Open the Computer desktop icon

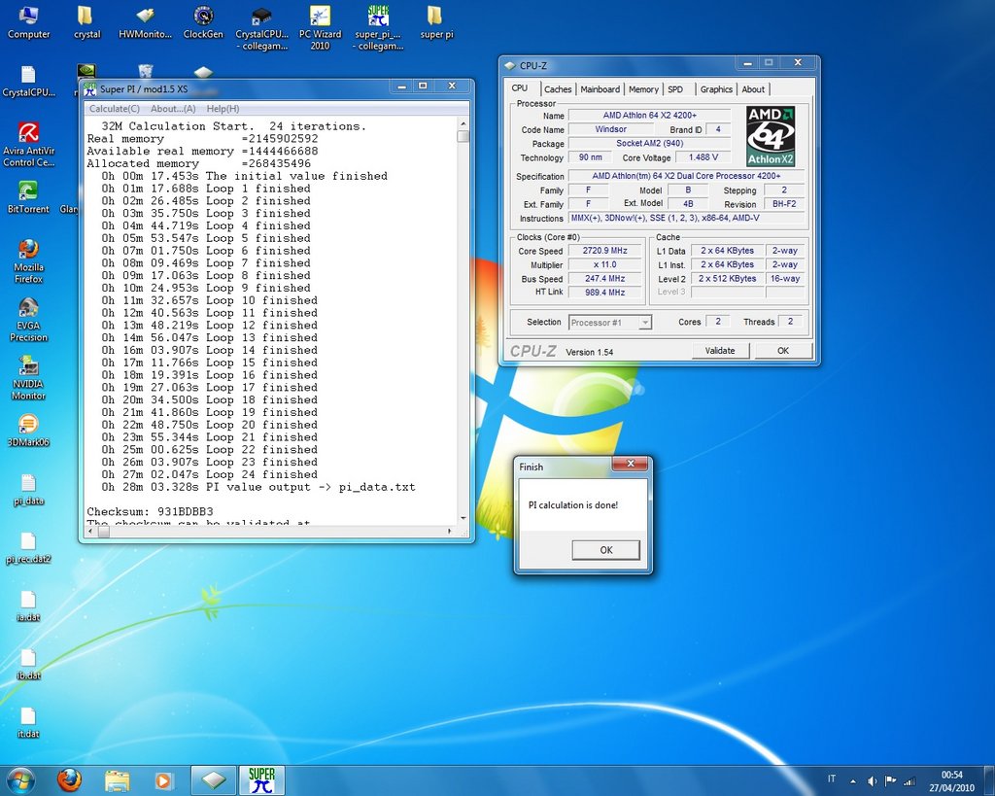(x=28, y=23)
